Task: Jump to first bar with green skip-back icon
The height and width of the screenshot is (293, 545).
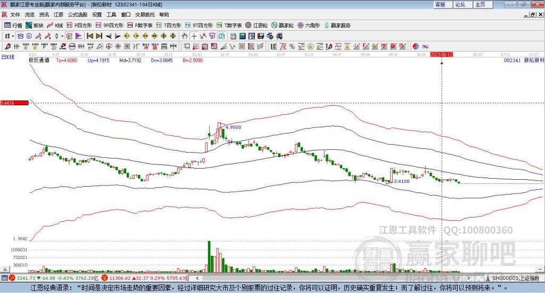Action: 89,36
